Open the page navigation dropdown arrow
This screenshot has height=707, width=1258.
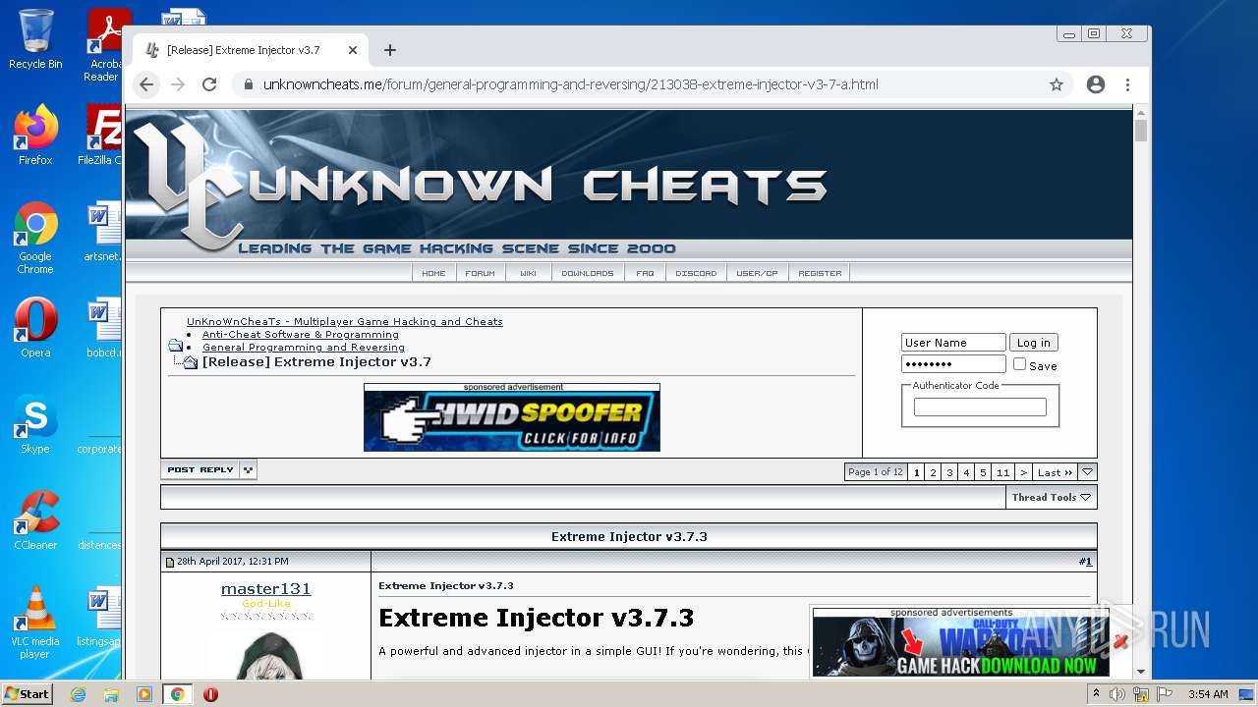tap(1087, 472)
